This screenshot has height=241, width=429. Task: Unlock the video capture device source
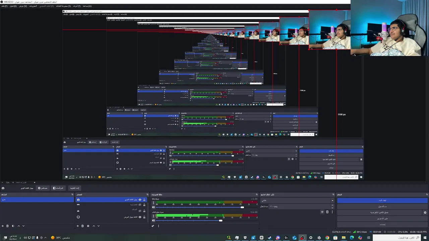pyautogui.click(x=144, y=200)
